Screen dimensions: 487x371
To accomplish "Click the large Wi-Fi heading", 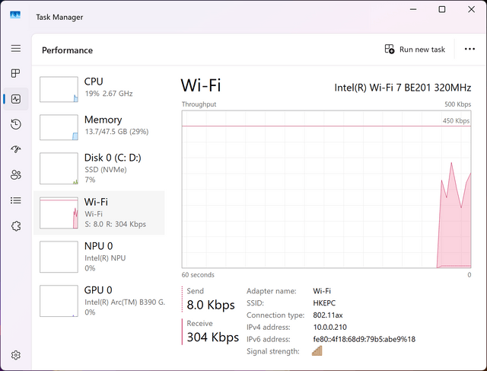I will click(201, 85).
